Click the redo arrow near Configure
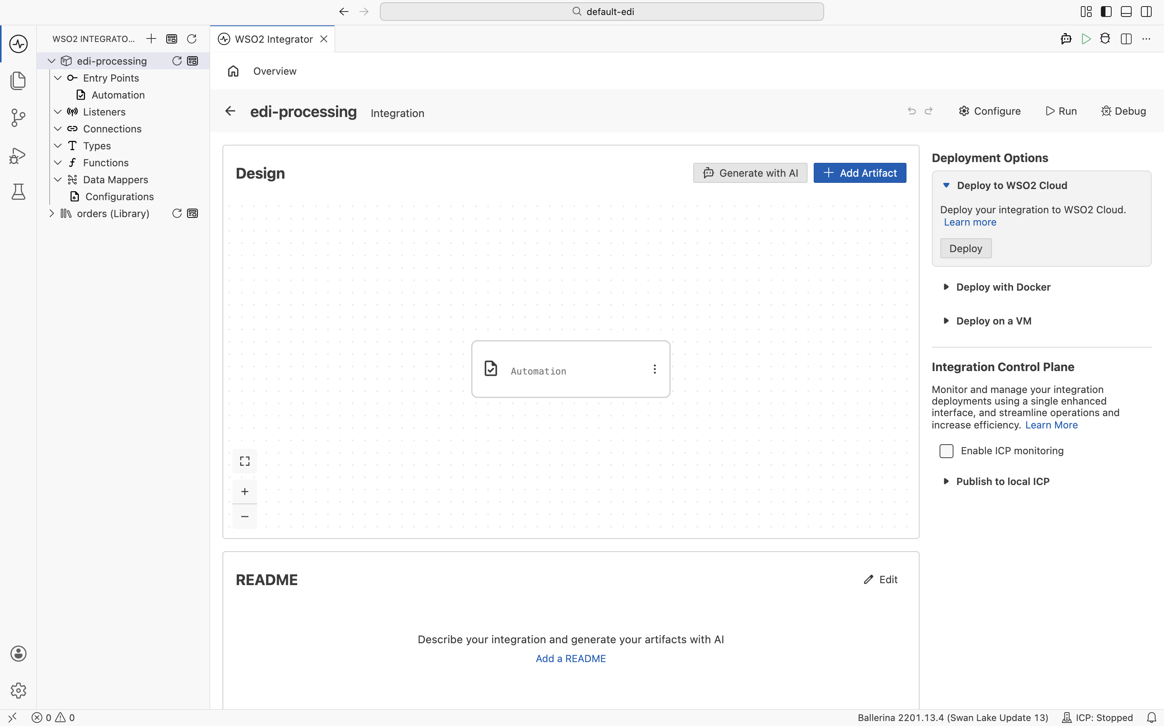 (929, 111)
